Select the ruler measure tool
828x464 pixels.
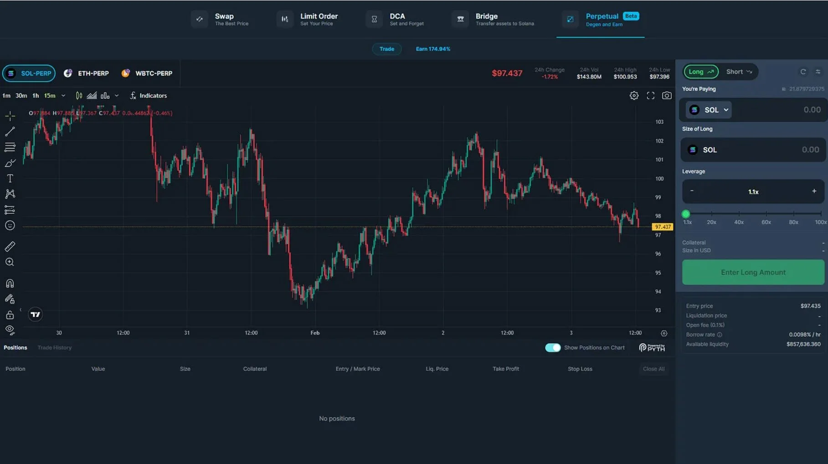click(x=10, y=247)
